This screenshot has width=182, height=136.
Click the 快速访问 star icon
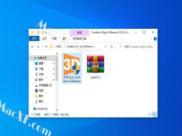[35, 58]
